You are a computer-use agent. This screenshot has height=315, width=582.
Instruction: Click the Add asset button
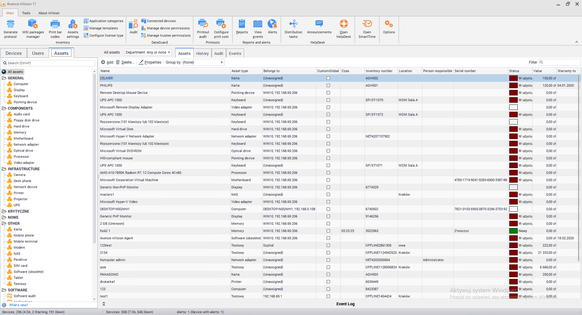pos(107,62)
